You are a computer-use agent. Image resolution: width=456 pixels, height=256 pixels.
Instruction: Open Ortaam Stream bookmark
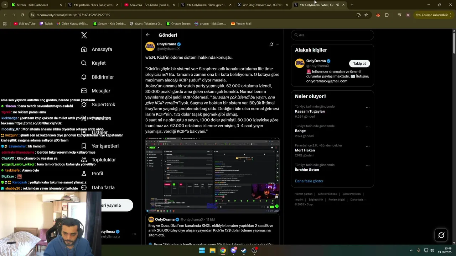(x=178, y=24)
